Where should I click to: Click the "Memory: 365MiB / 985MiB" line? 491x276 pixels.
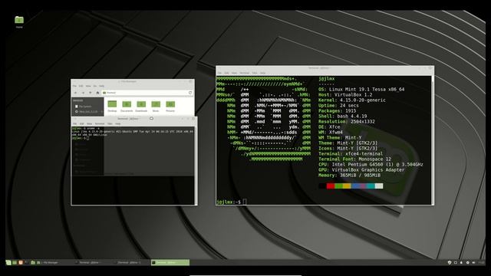[350, 176]
